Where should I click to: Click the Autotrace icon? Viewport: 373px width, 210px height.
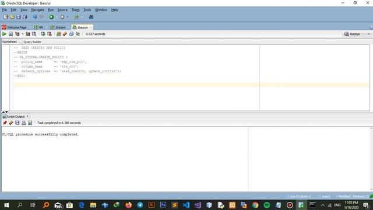click(x=28, y=34)
